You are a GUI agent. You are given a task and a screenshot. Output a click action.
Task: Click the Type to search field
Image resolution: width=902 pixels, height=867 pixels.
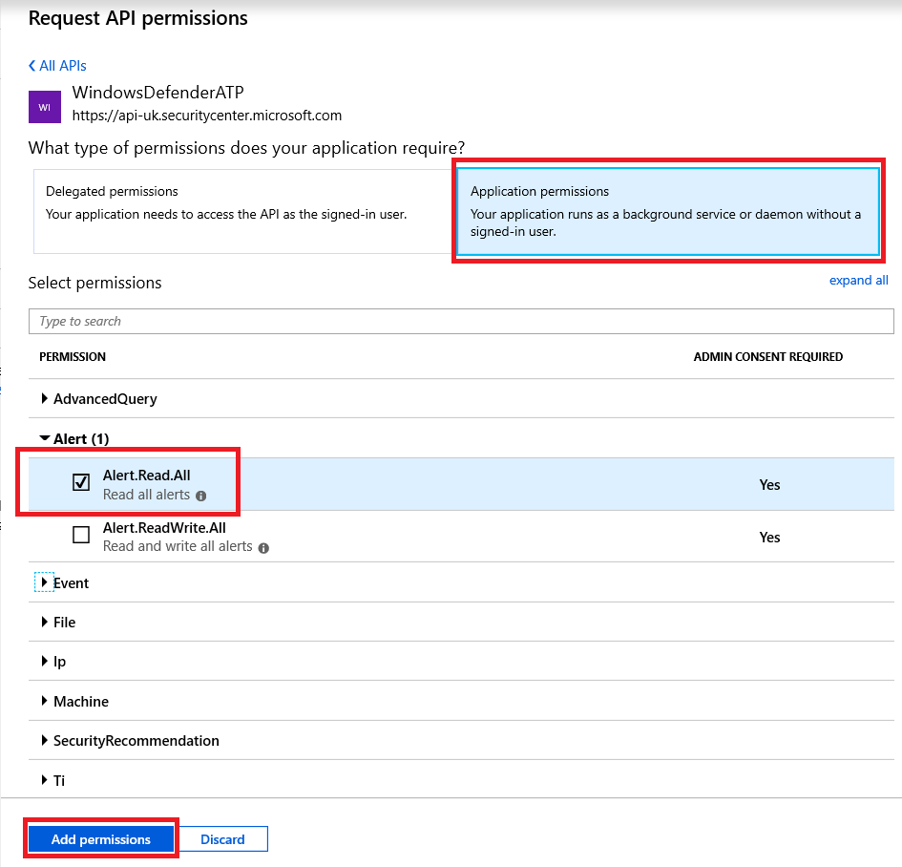tap(460, 321)
